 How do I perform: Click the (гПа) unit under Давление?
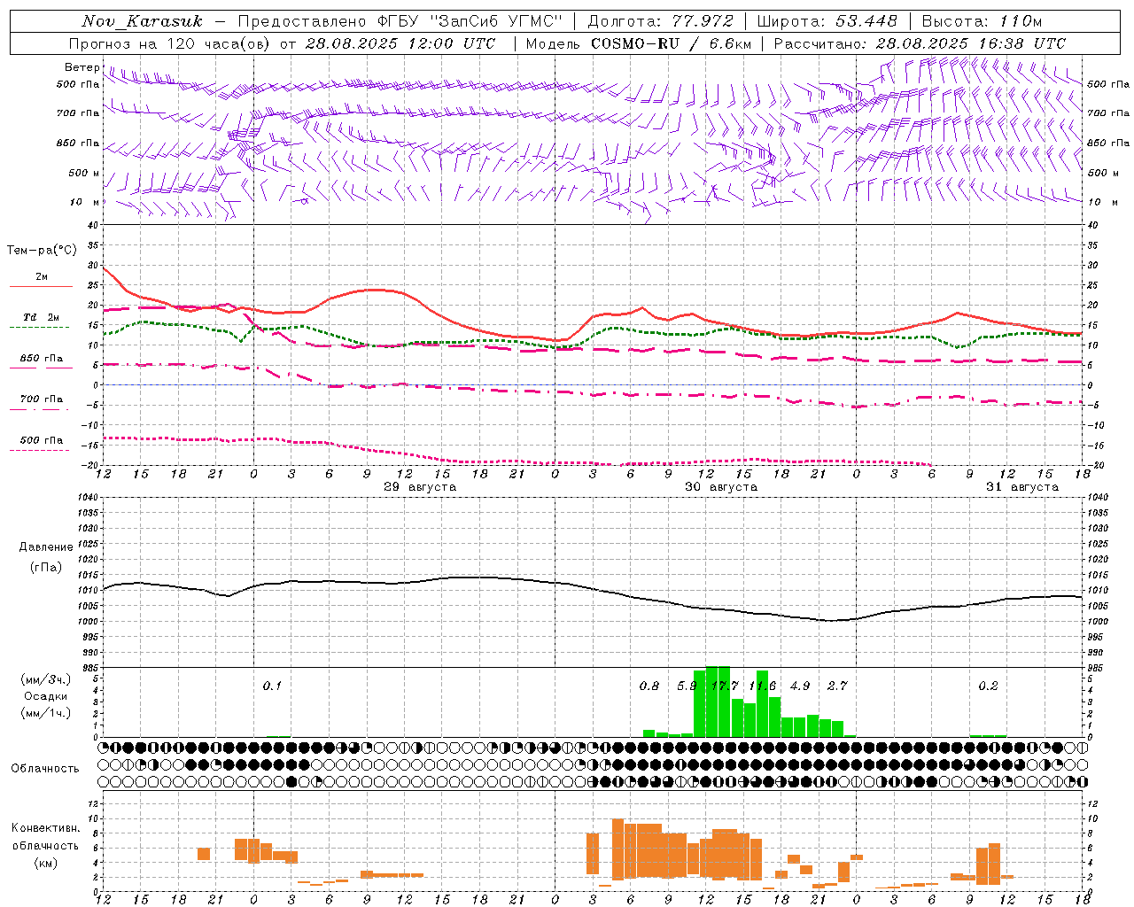46,568
